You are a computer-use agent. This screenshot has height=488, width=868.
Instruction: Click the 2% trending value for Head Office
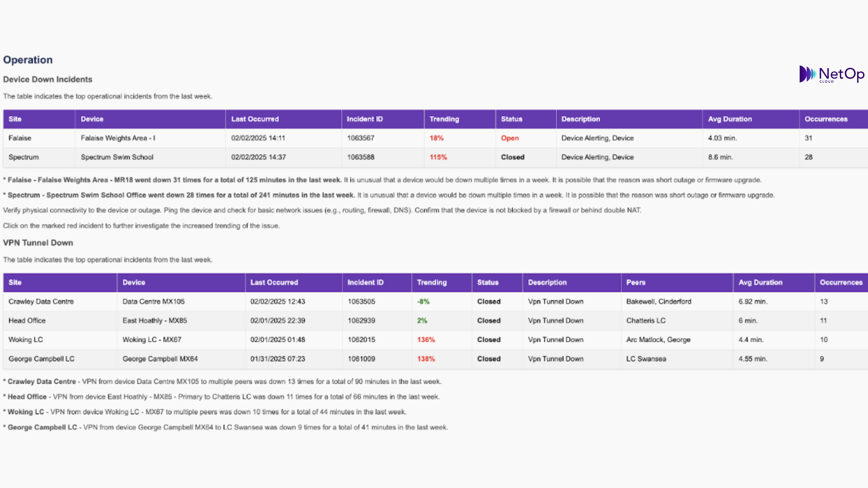(x=422, y=321)
